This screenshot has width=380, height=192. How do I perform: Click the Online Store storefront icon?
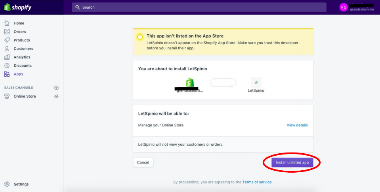tap(7, 96)
